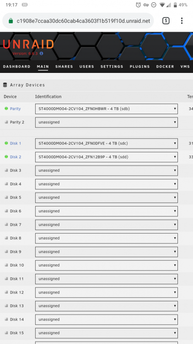Click the Device column header
The image size is (193, 344).
[x=10, y=96]
